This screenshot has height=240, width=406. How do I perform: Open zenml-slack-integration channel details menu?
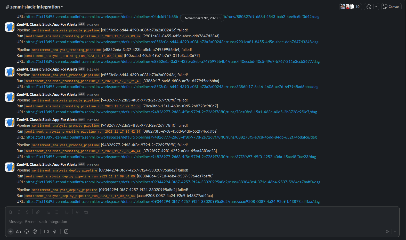click(x=34, y=7)
